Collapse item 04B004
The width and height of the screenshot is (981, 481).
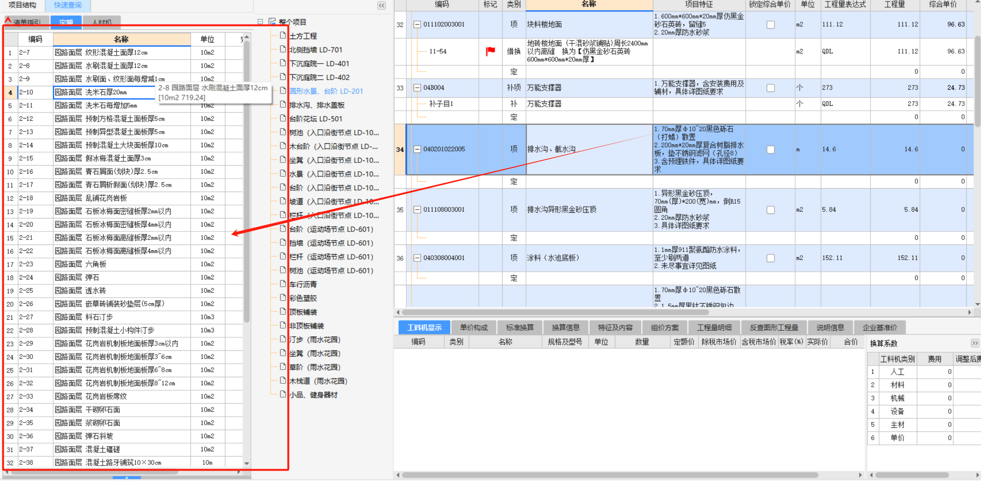pyautogui.click(x=417, y=88)
